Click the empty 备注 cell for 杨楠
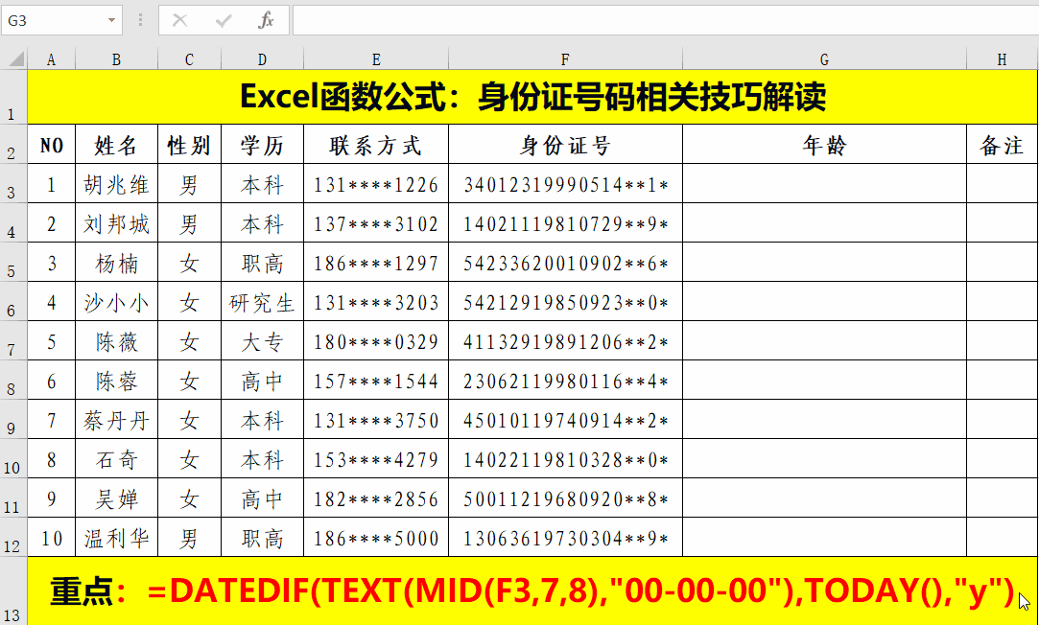1039x625 pixels. (1002, 263)
